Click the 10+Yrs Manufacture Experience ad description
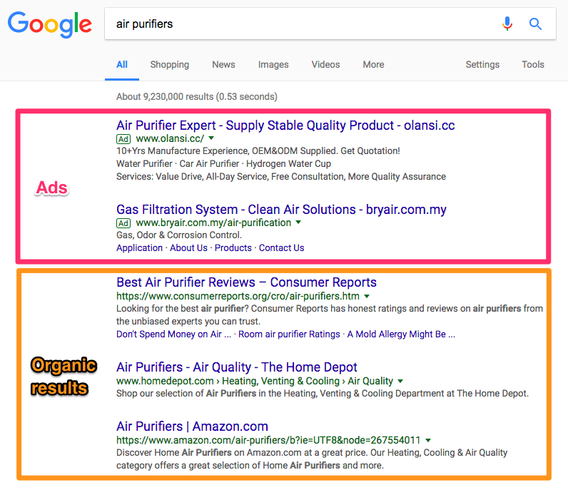The width and height of the screenshot is (568, 485). [x=258, y=150]
